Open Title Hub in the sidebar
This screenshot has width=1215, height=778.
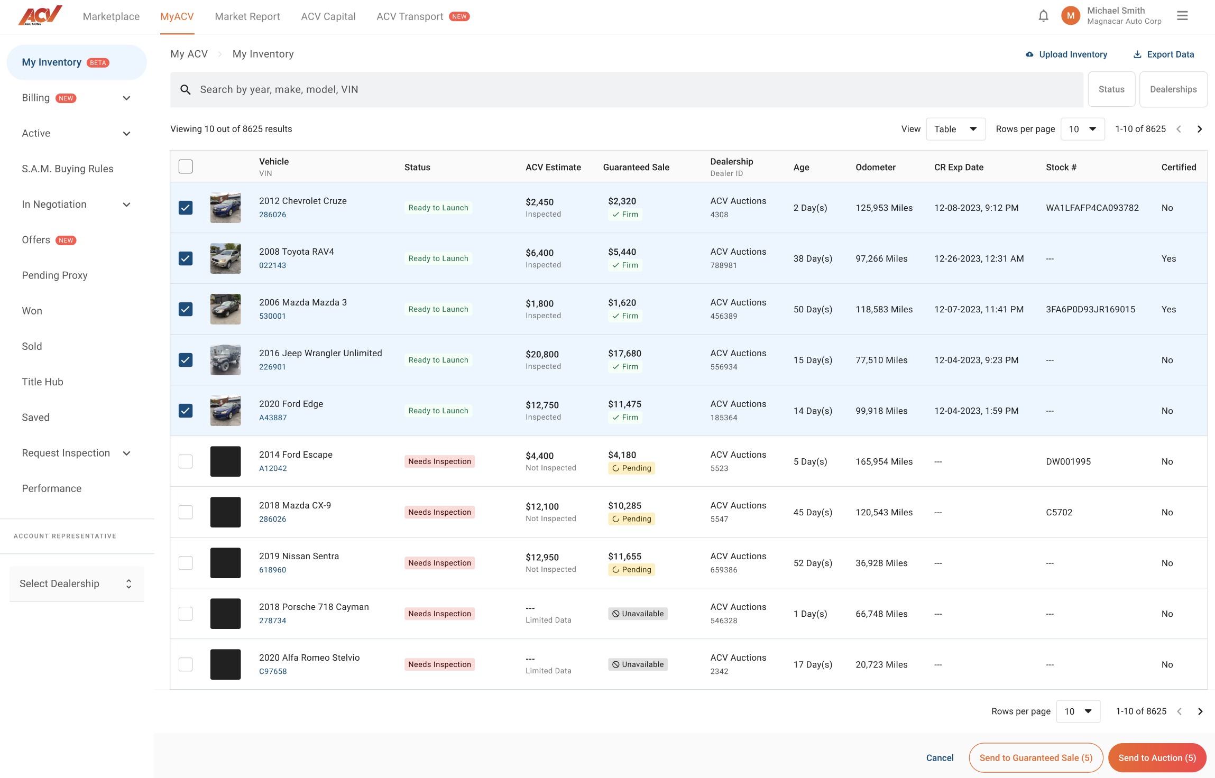(x=42, y=382)
